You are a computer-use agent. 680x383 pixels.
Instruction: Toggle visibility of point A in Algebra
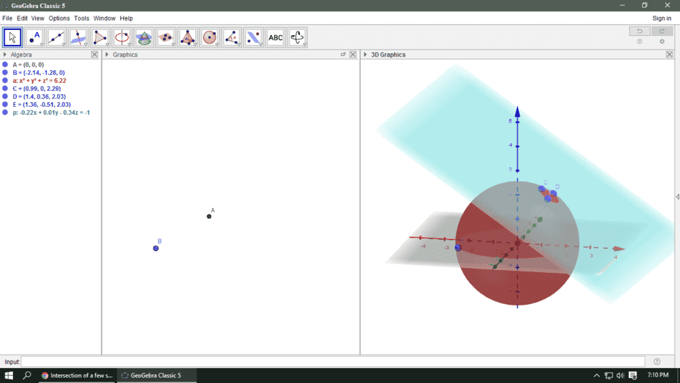[5, 65]
